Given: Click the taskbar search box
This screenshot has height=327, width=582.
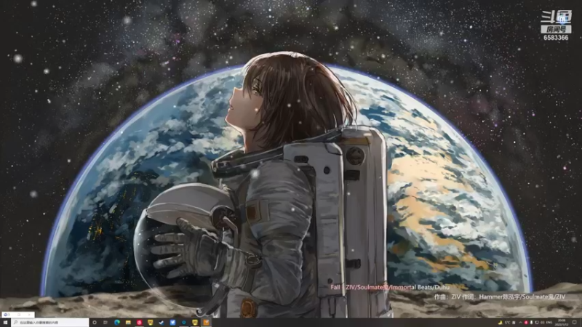Looking at the screenshot, I should point(49,323).
